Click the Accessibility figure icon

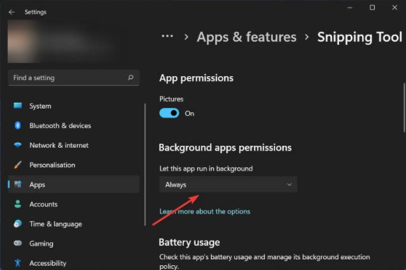click(17, 263)
